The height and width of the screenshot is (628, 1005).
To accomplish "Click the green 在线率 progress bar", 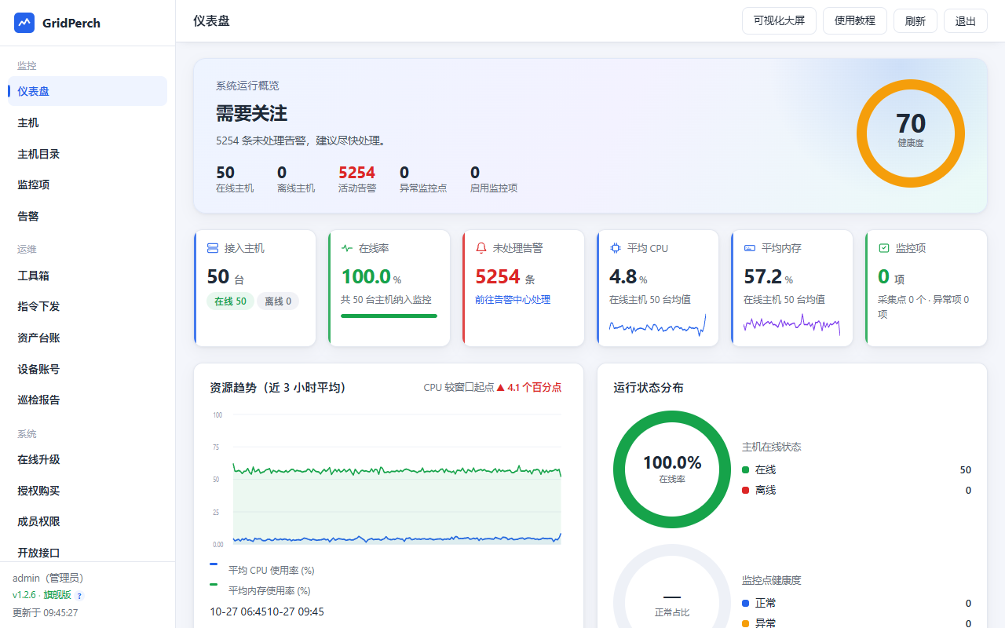I will [389, 316].
